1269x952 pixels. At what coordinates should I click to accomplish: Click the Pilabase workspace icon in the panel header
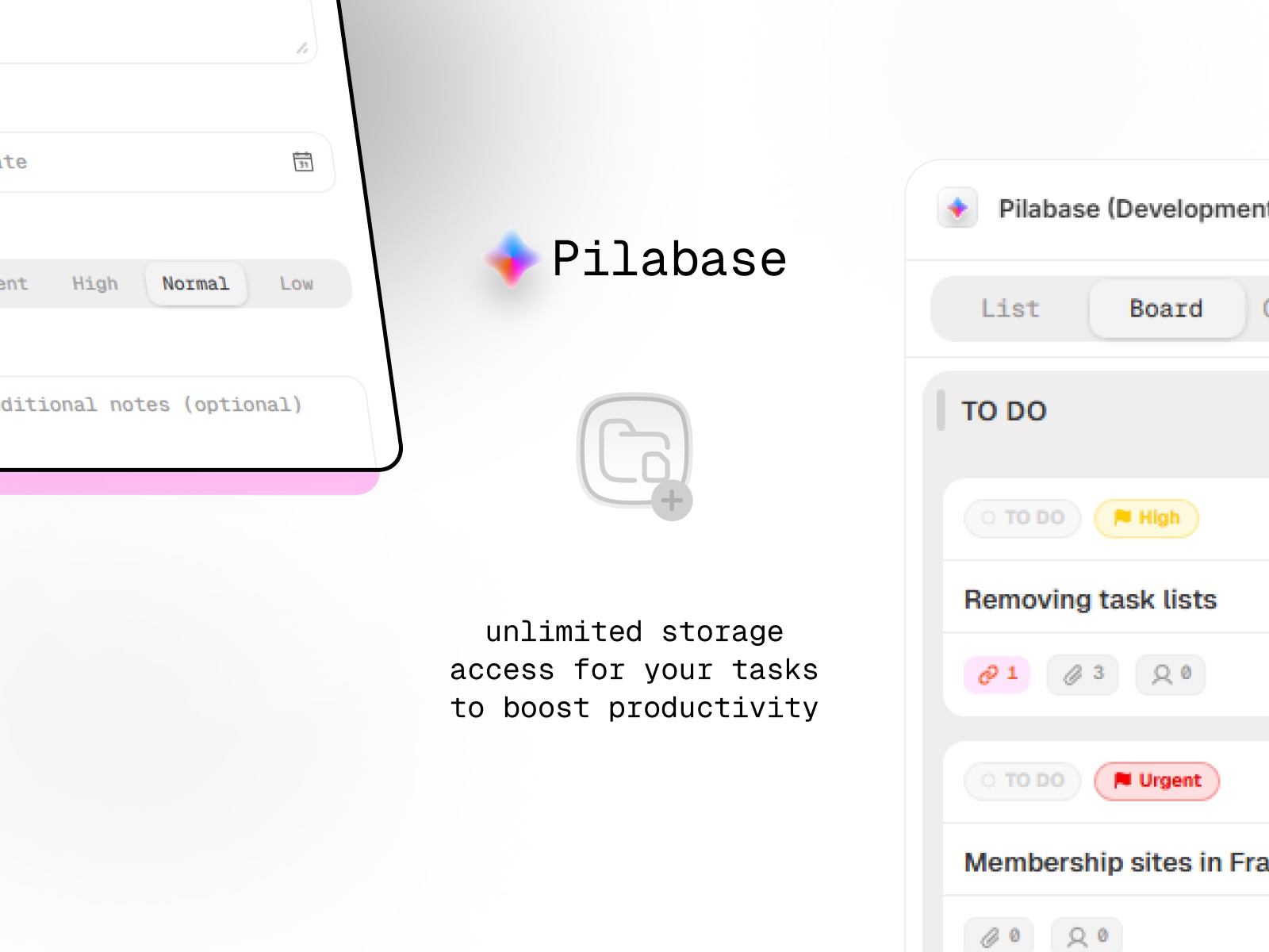pyautogui.click(x=957, y=209)
